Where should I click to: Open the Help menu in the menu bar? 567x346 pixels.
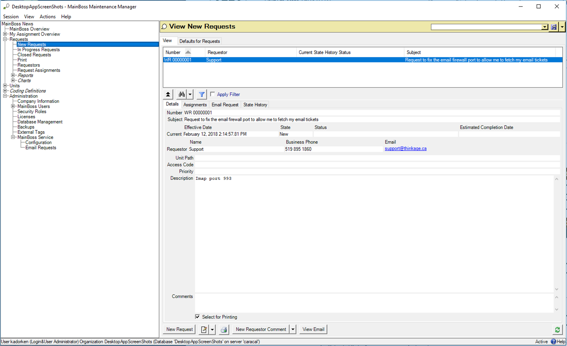(x=66, y=17)
